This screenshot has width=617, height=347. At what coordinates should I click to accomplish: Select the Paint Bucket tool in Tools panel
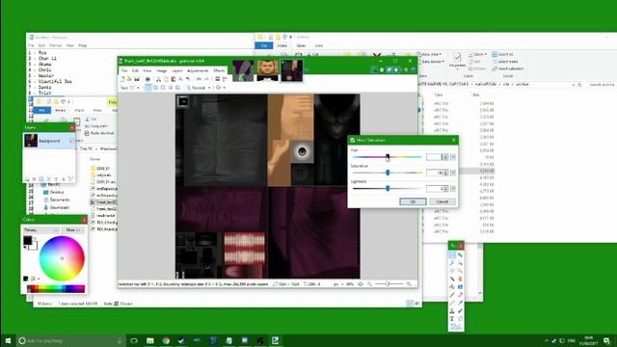pyautogui.click(x=452, y=287)
